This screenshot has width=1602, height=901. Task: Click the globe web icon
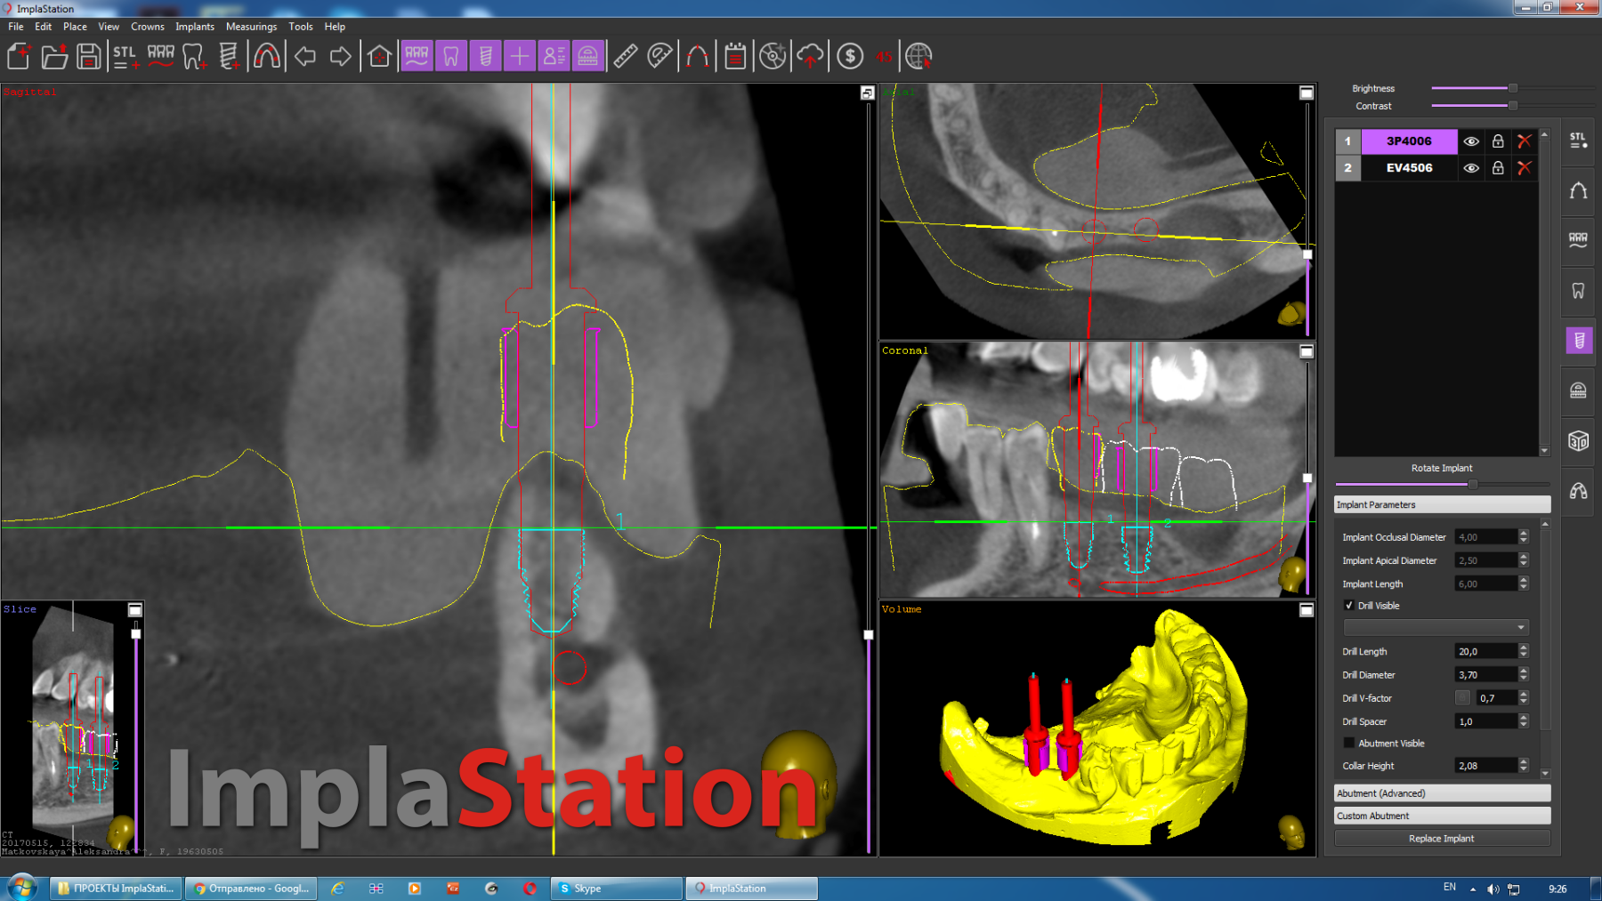918,56
